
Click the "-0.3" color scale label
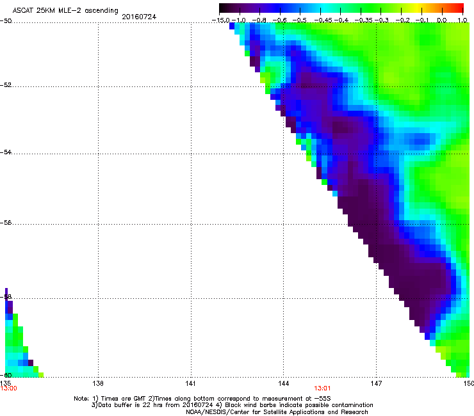click(x=382, y=20)
